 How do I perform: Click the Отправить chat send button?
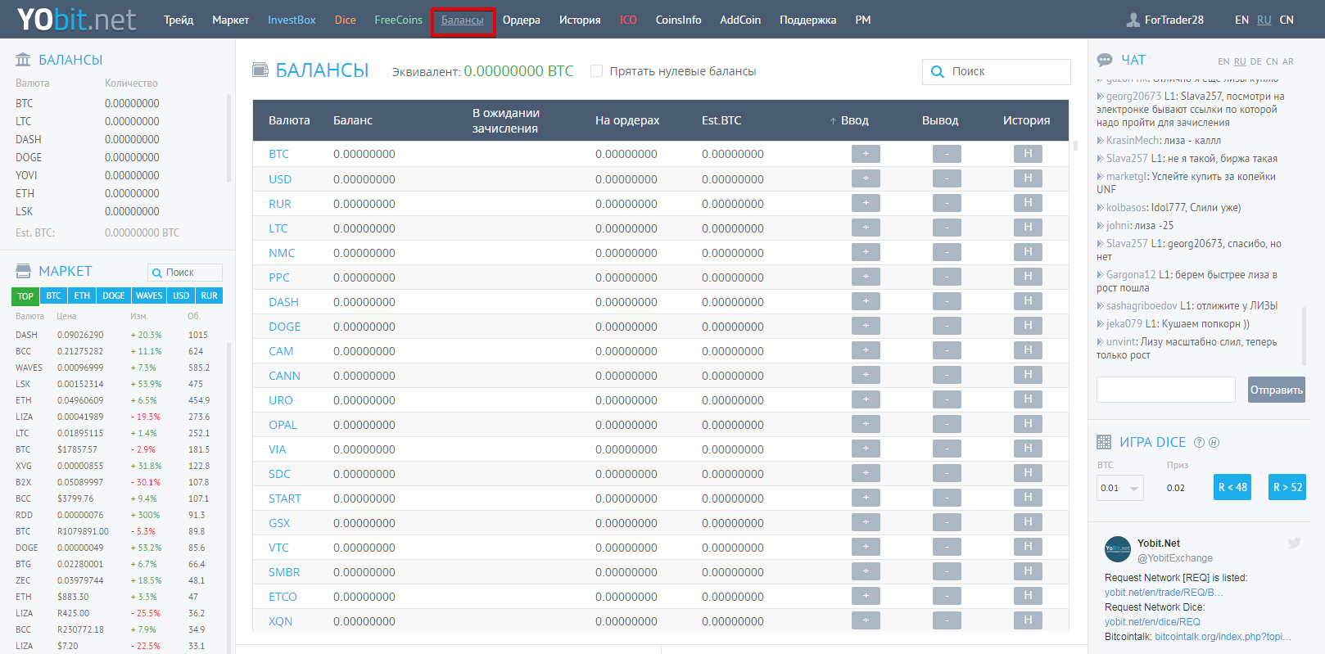click(1277, 390)
